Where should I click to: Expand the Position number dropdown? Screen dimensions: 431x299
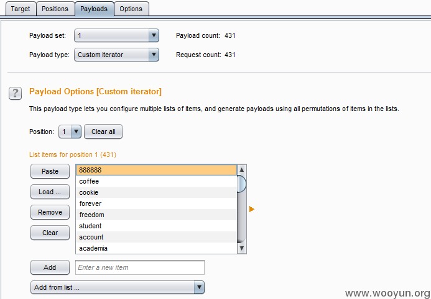point(70,132)
